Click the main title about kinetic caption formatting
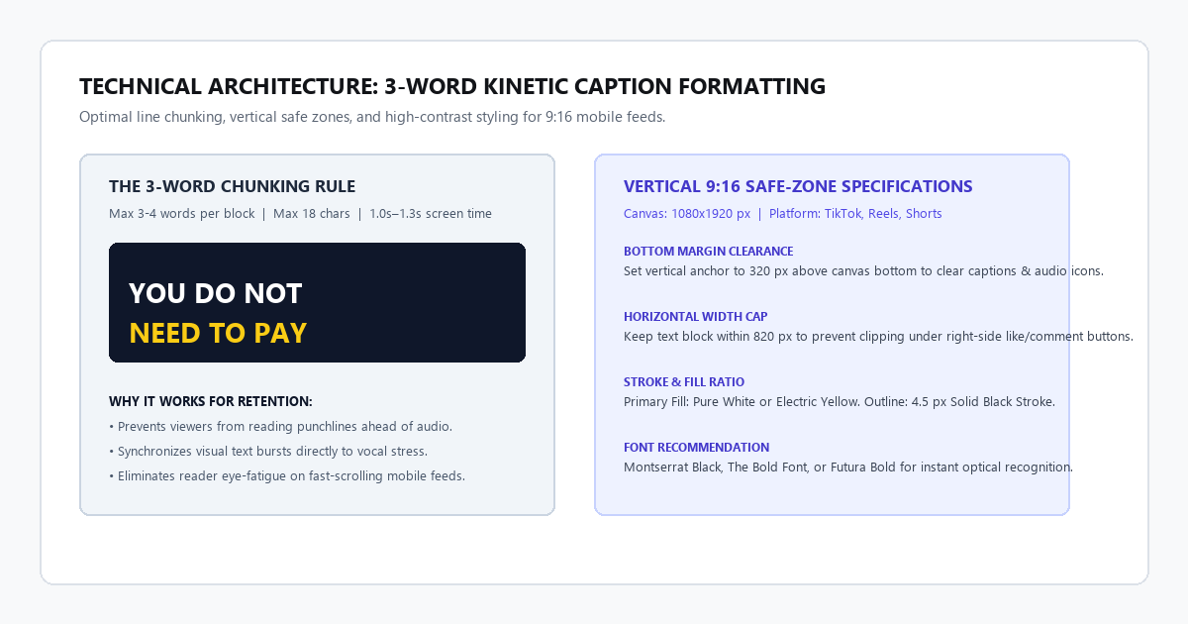 pos(452,86)
